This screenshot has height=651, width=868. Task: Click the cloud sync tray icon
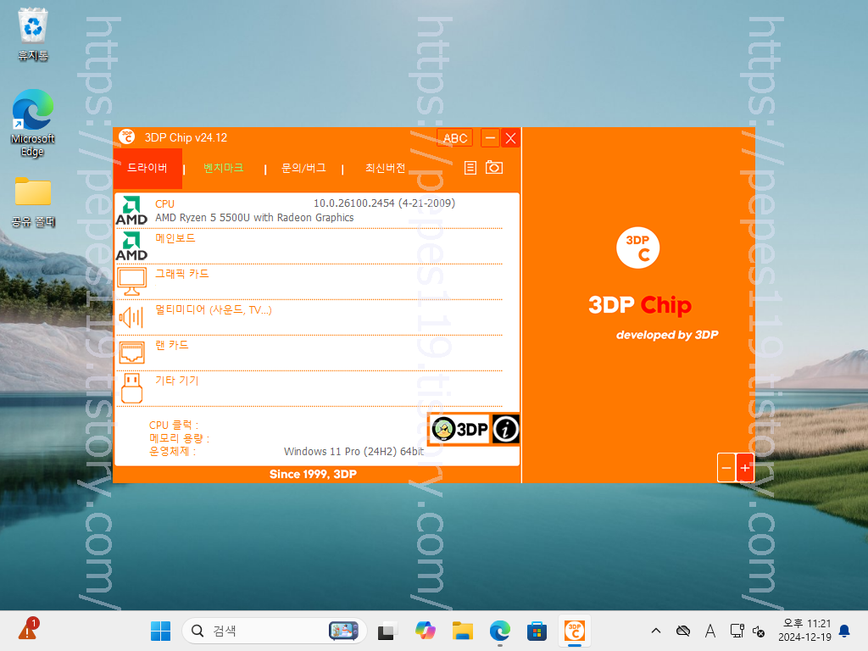(683, 631)
